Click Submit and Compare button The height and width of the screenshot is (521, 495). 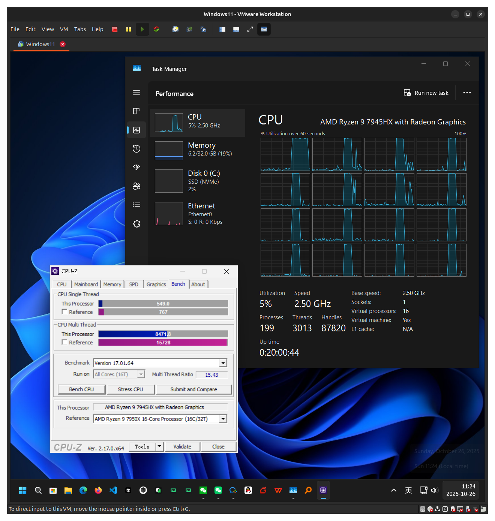[194, 389]
